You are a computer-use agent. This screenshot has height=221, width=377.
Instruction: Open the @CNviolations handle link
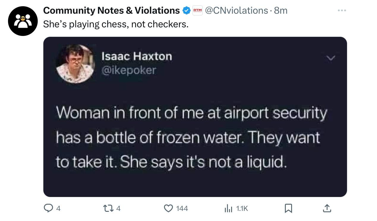click(237, 11)
